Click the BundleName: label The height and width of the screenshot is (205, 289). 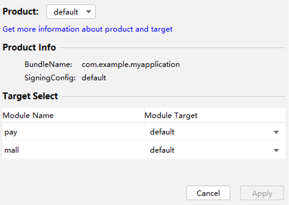tap(48, 64)
